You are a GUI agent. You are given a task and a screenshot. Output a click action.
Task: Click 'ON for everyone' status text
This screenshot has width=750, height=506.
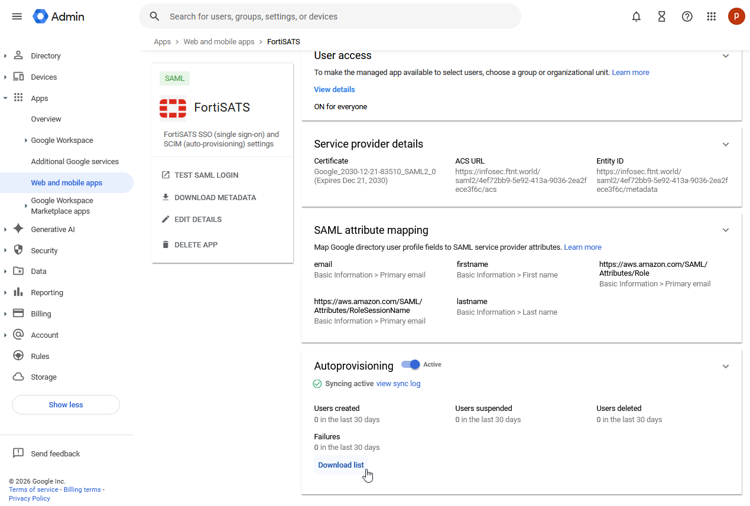(x=340, y=107)
